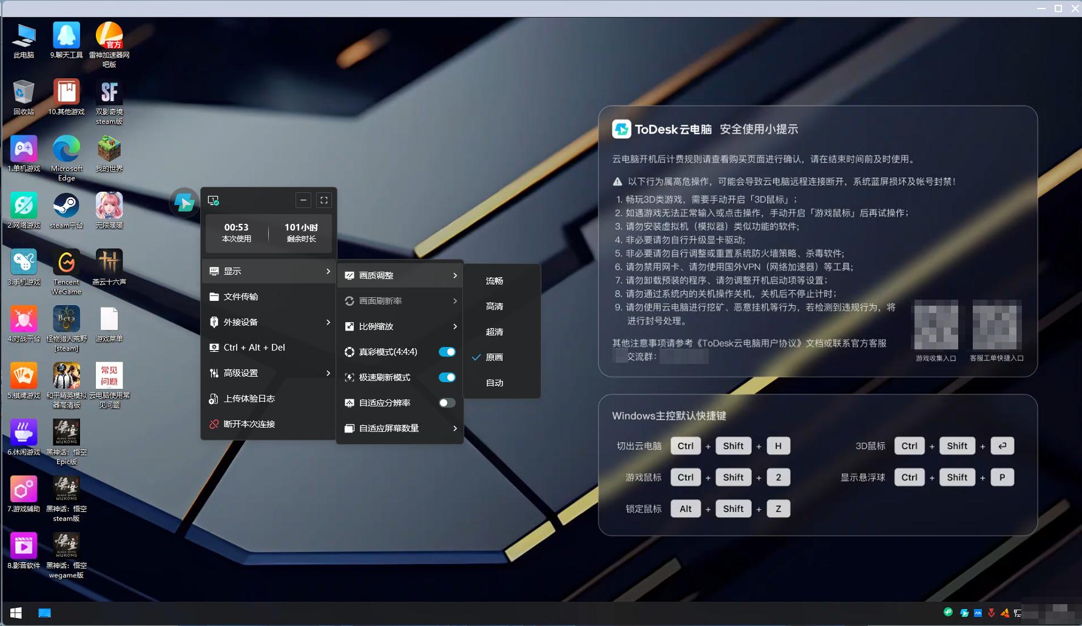Image resolution: width=1082 pixels, height=626 pixels.
Task: Expand the 外接设备 submenu
Action: click(269, 322)
